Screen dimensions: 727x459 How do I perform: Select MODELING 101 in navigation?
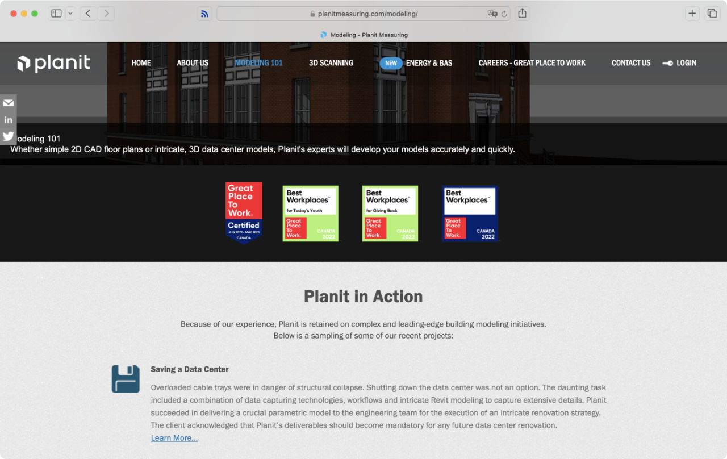point(259,63)
